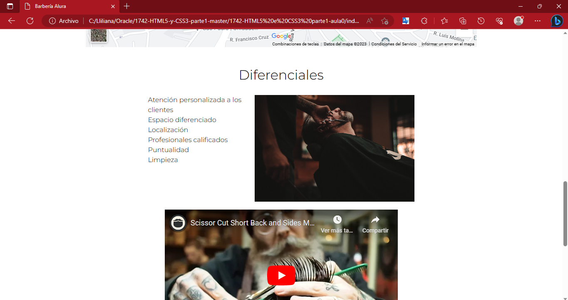Click 'Puntualidad' list item
This screenshot has height=300, width=568.
(x=169, y=150)
